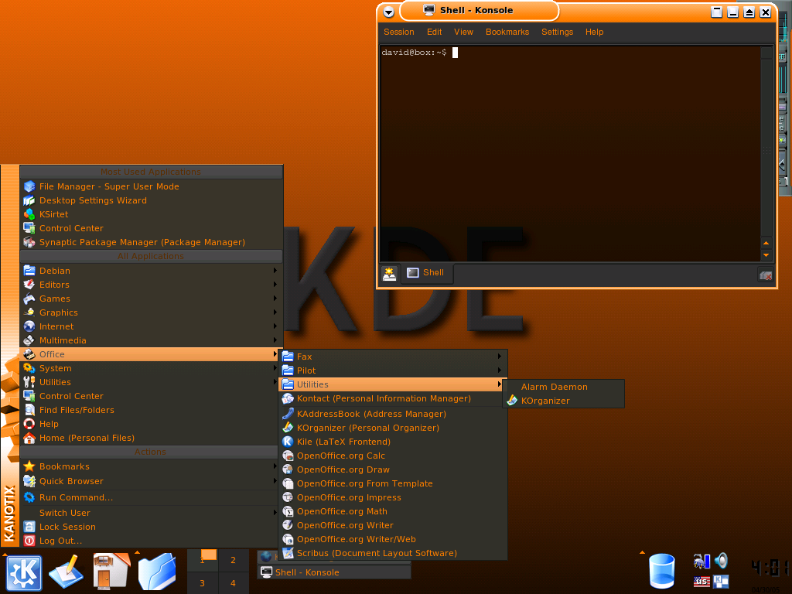Expand the Bookmarks submenu

(x=151, y=466)
